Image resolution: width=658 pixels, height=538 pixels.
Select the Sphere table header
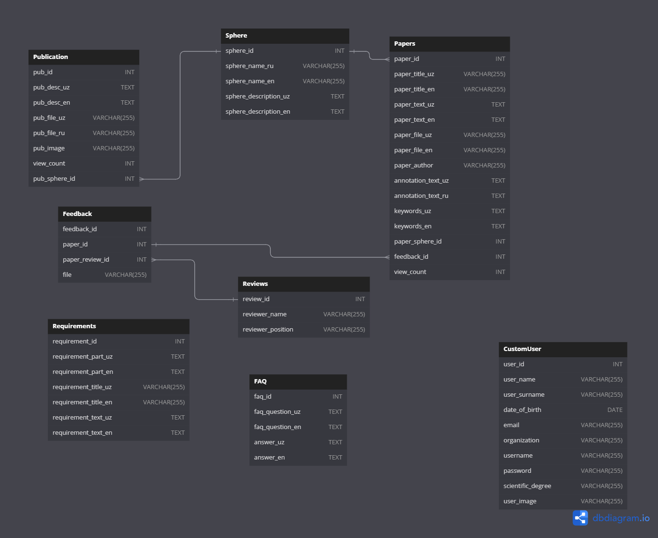coord(285,36)
